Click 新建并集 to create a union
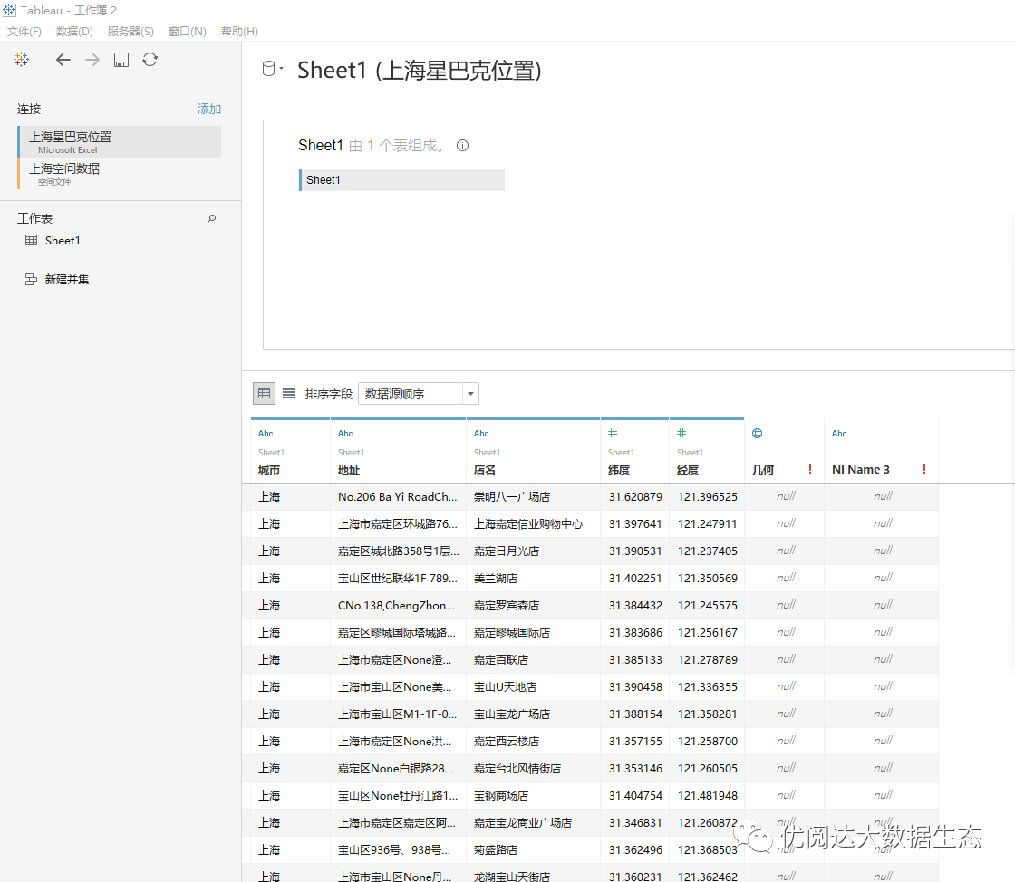The image size is (1015, 882). 67,279
